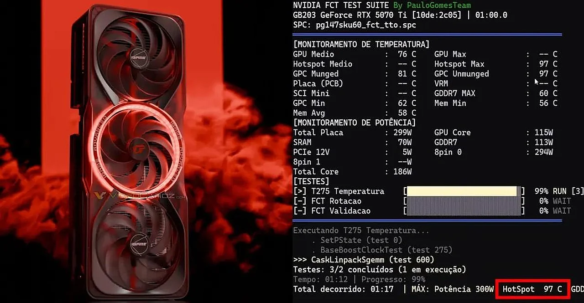Viewport: 584px width, 303px height.
Task: Click the '60 C' GDDR7 MAX value
Action: [x=547, y=93]
